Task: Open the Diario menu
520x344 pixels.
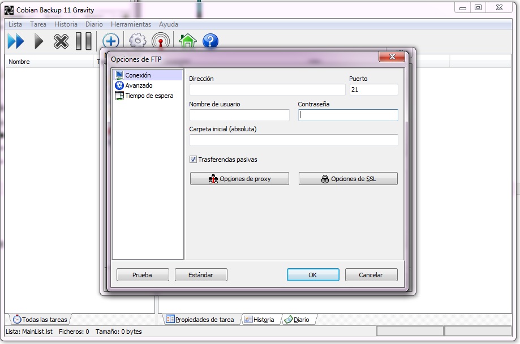Action: coord(94,24)
